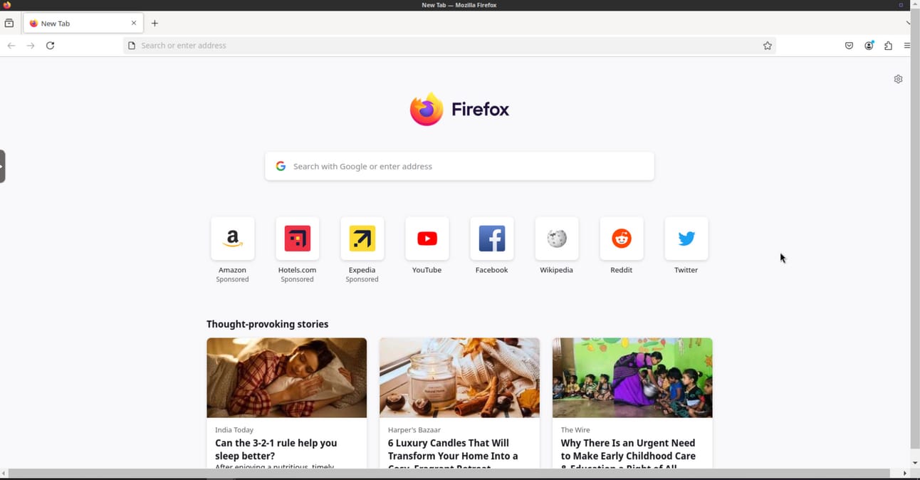Viewport: 920px width, 480px height.
Task: Open the Firefox account menu
Action: (x=869, y=46)
